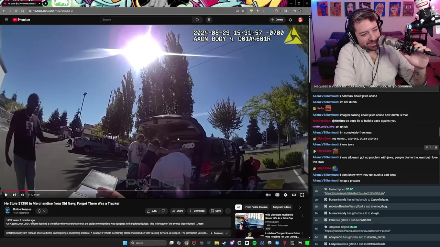Open options for Louisiana Trooper video
The image size is (440, 247).
tap(303, 234)
